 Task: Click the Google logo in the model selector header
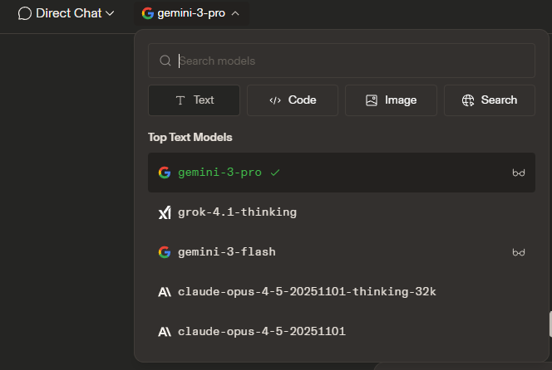pyautogui.click(x=148, y=13)
